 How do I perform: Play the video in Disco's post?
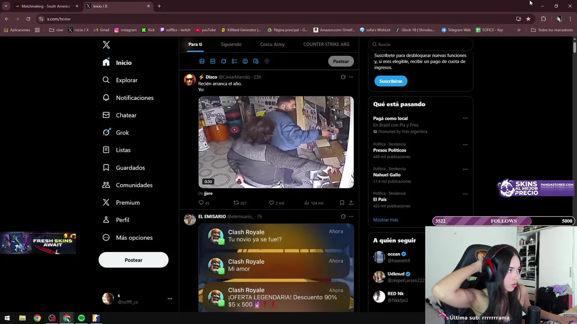click(x=276, y=142)
